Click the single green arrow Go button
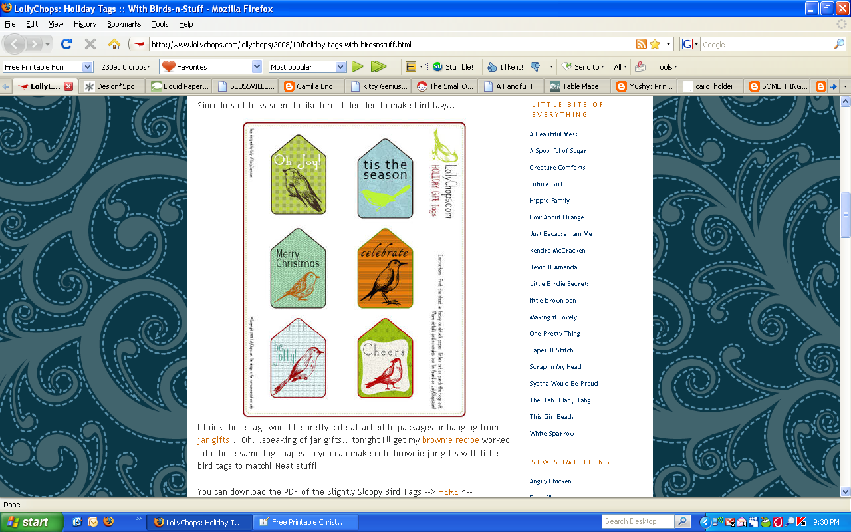This screenshot has width=851, height=532. pyautogui.click(x=358, y=66)
